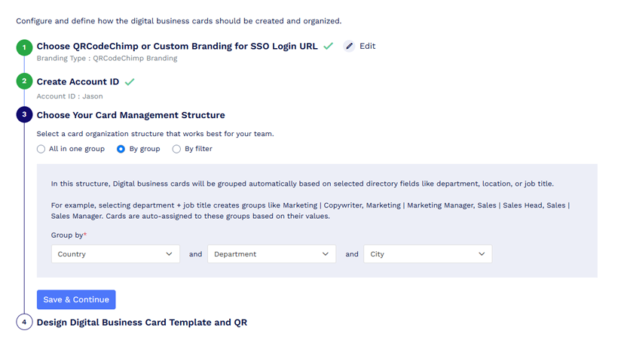
Task: Open the Country group-by dropdown
Action: tap(115, 254)
